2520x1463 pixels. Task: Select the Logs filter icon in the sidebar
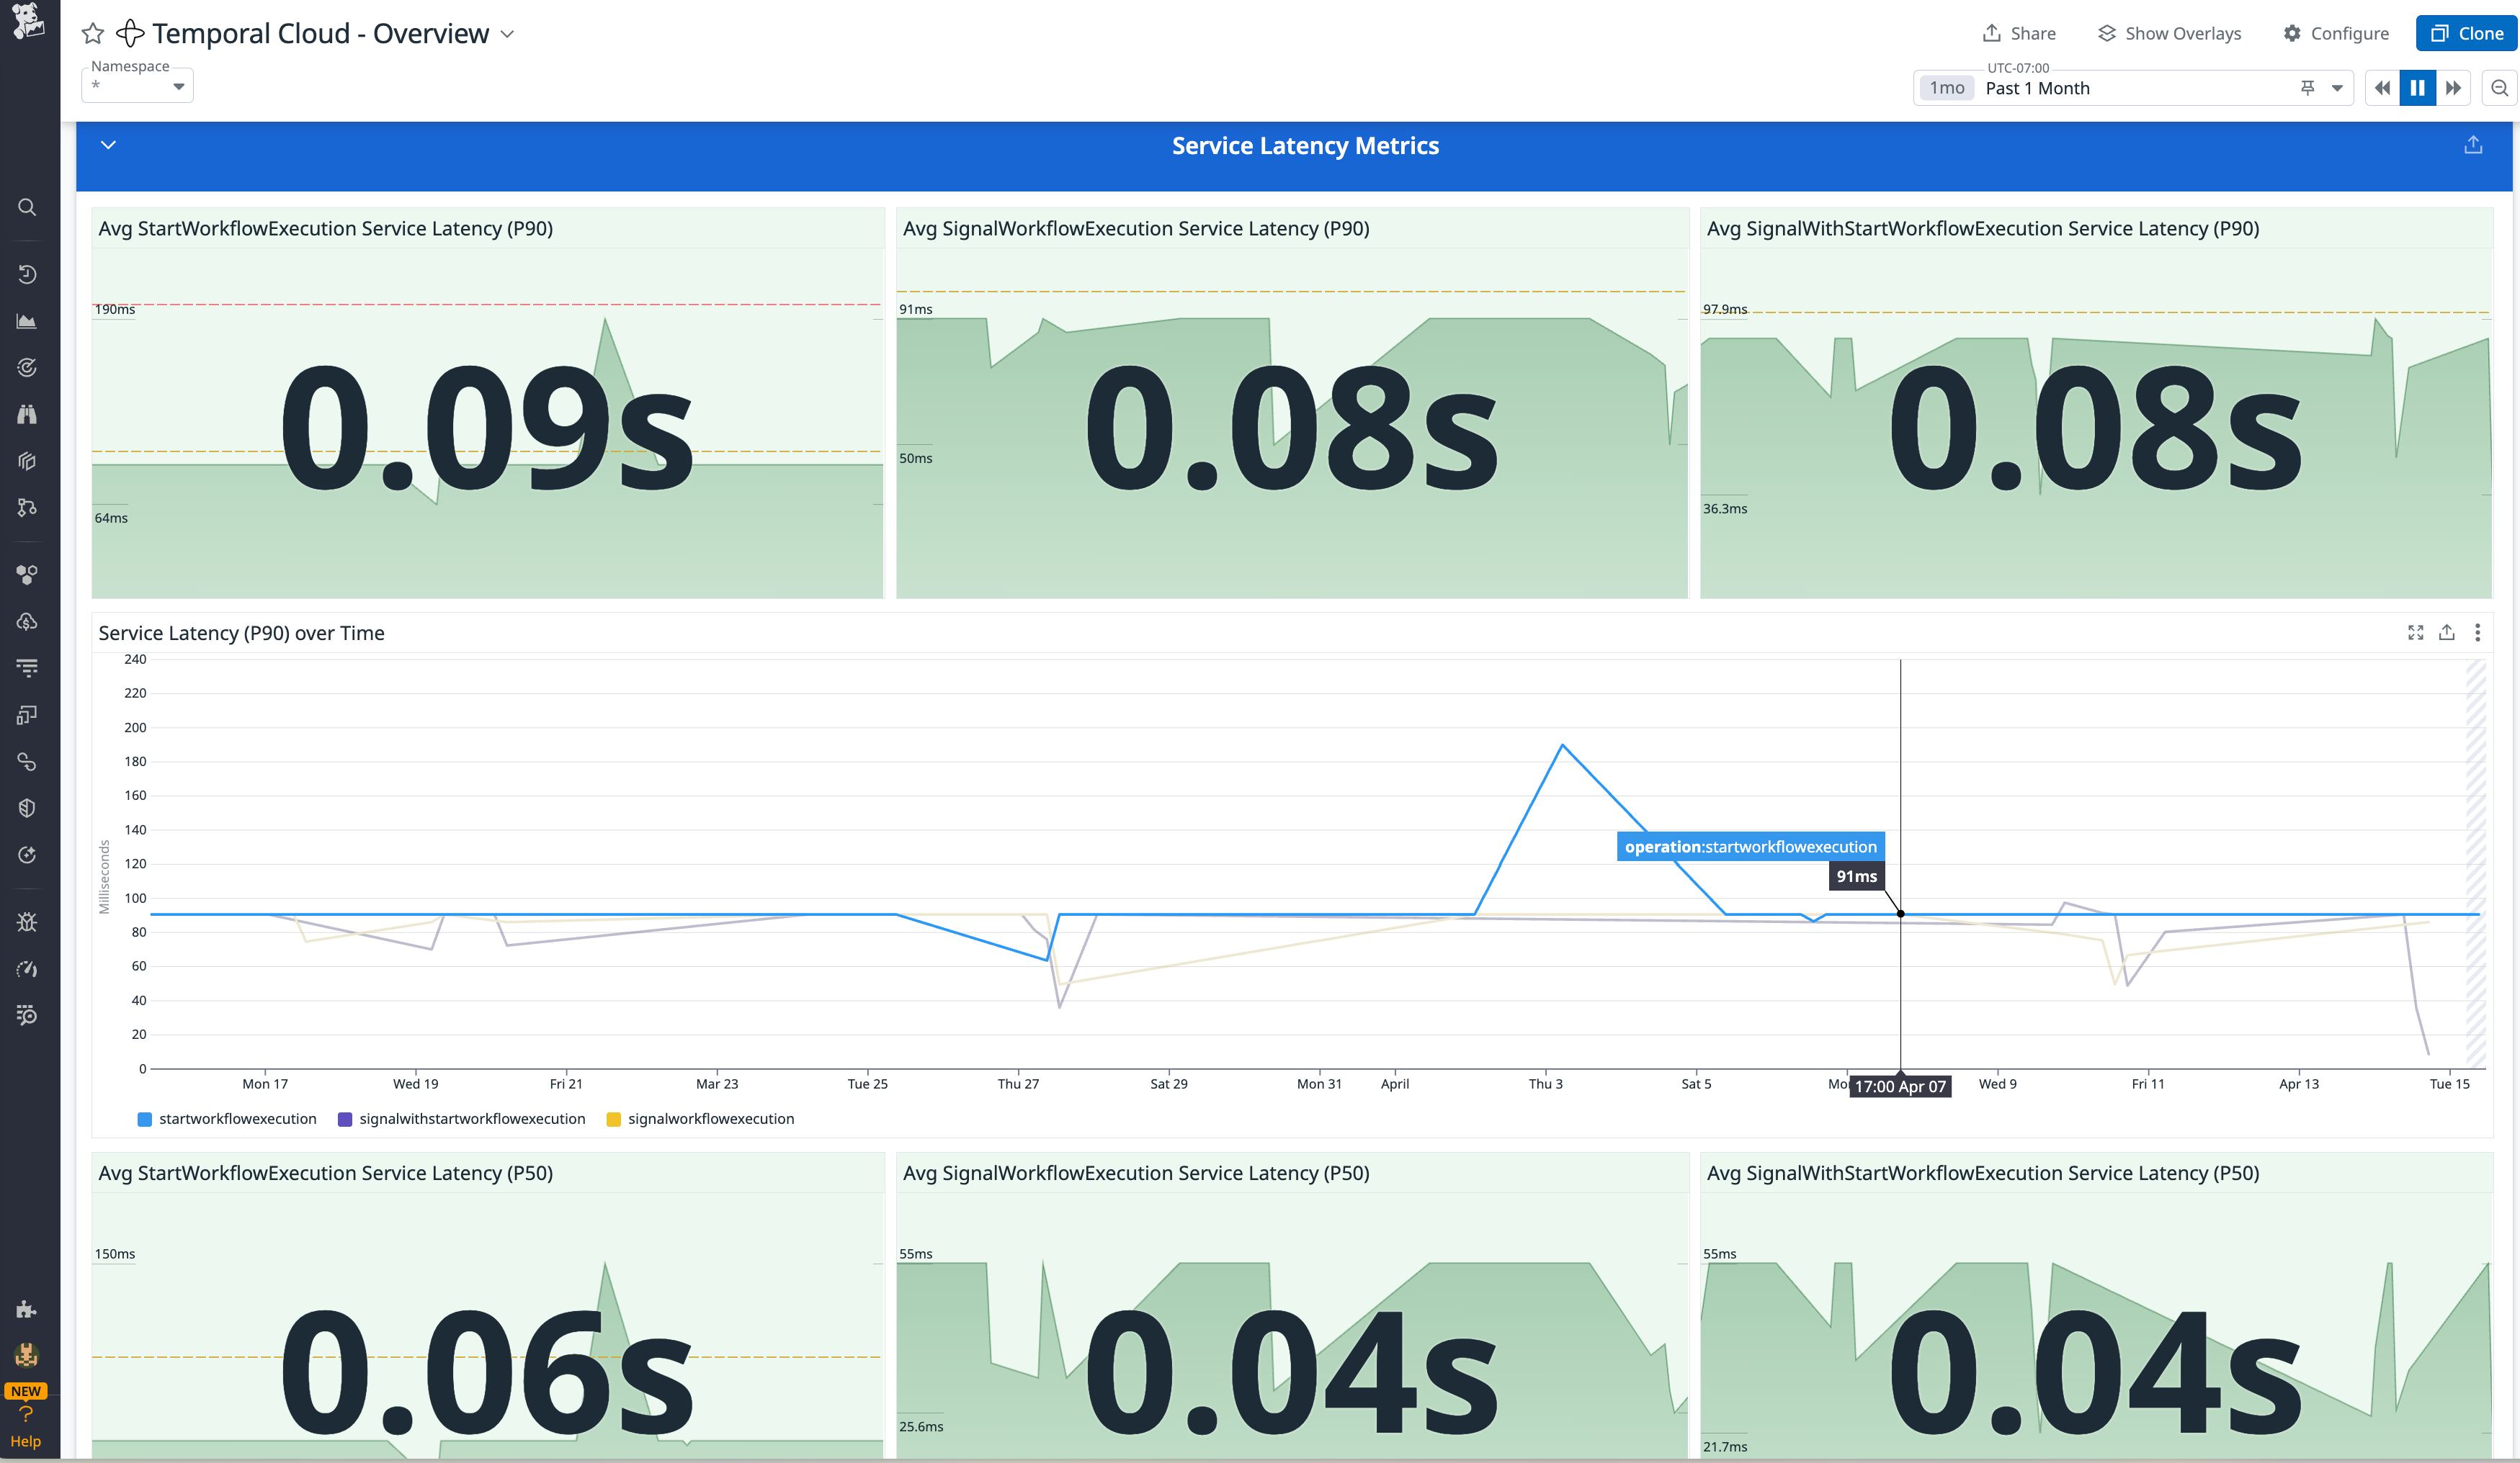(27, 667)
